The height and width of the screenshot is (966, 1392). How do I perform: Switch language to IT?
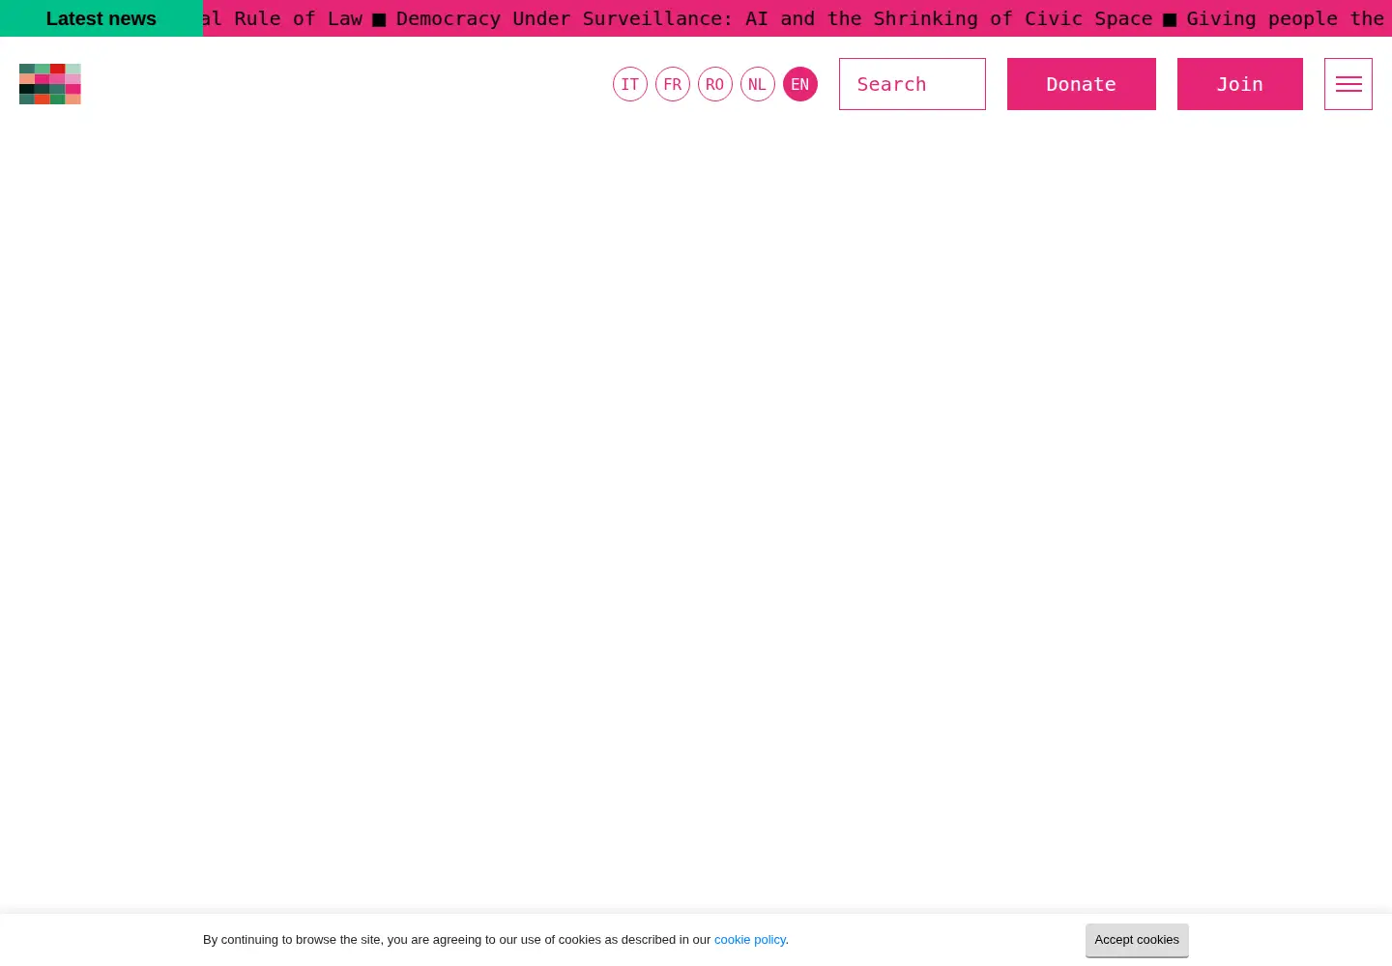pos(630,84)
